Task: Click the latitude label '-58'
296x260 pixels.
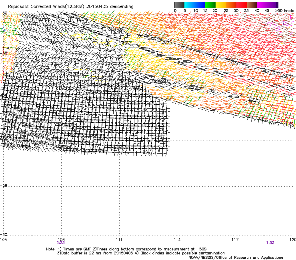Action: 4,186
